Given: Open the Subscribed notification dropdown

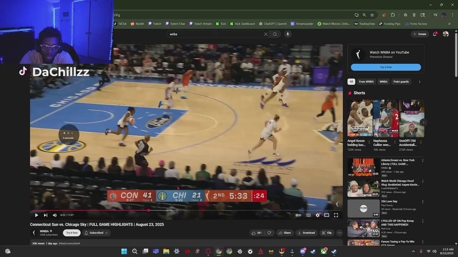Looking at the screenshot, I should (96, 233).
